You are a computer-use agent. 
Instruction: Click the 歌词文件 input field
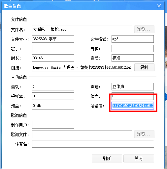coord(82,134)
